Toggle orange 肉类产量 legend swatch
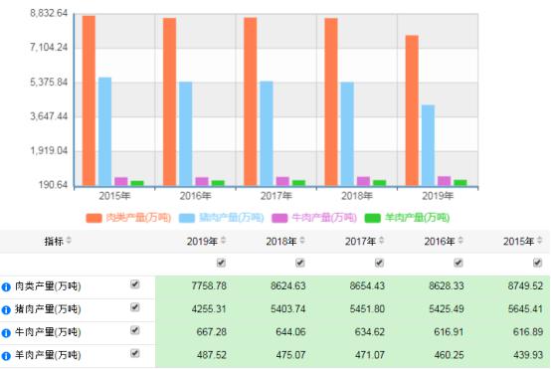This screenshot has width=551, height=369. tap(93, 218)
